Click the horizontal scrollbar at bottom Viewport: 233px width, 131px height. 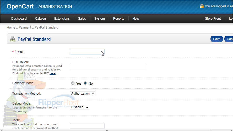[x=107, y=130]
